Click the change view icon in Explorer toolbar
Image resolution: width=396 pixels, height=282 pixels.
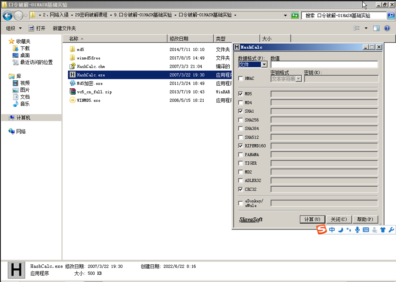[356, 28]
